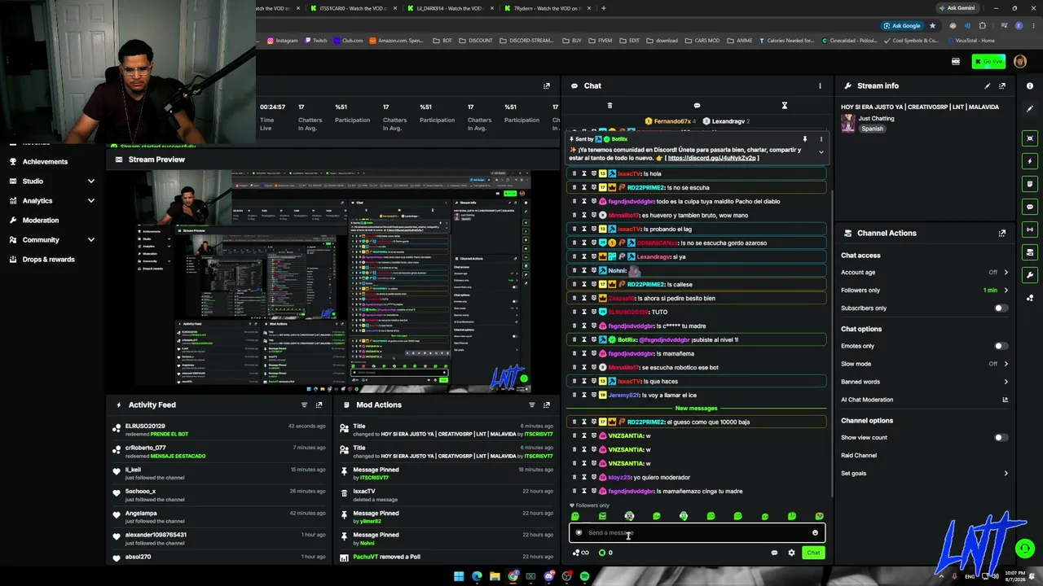
Task: Open three-dot options on the pinned BotRix message
Action: (x=821, y=139)
